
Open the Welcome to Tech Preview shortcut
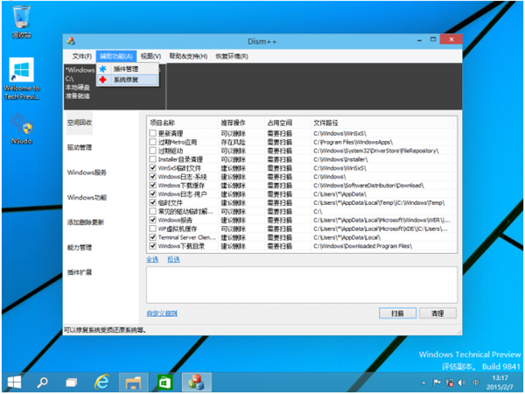point(21,79)
